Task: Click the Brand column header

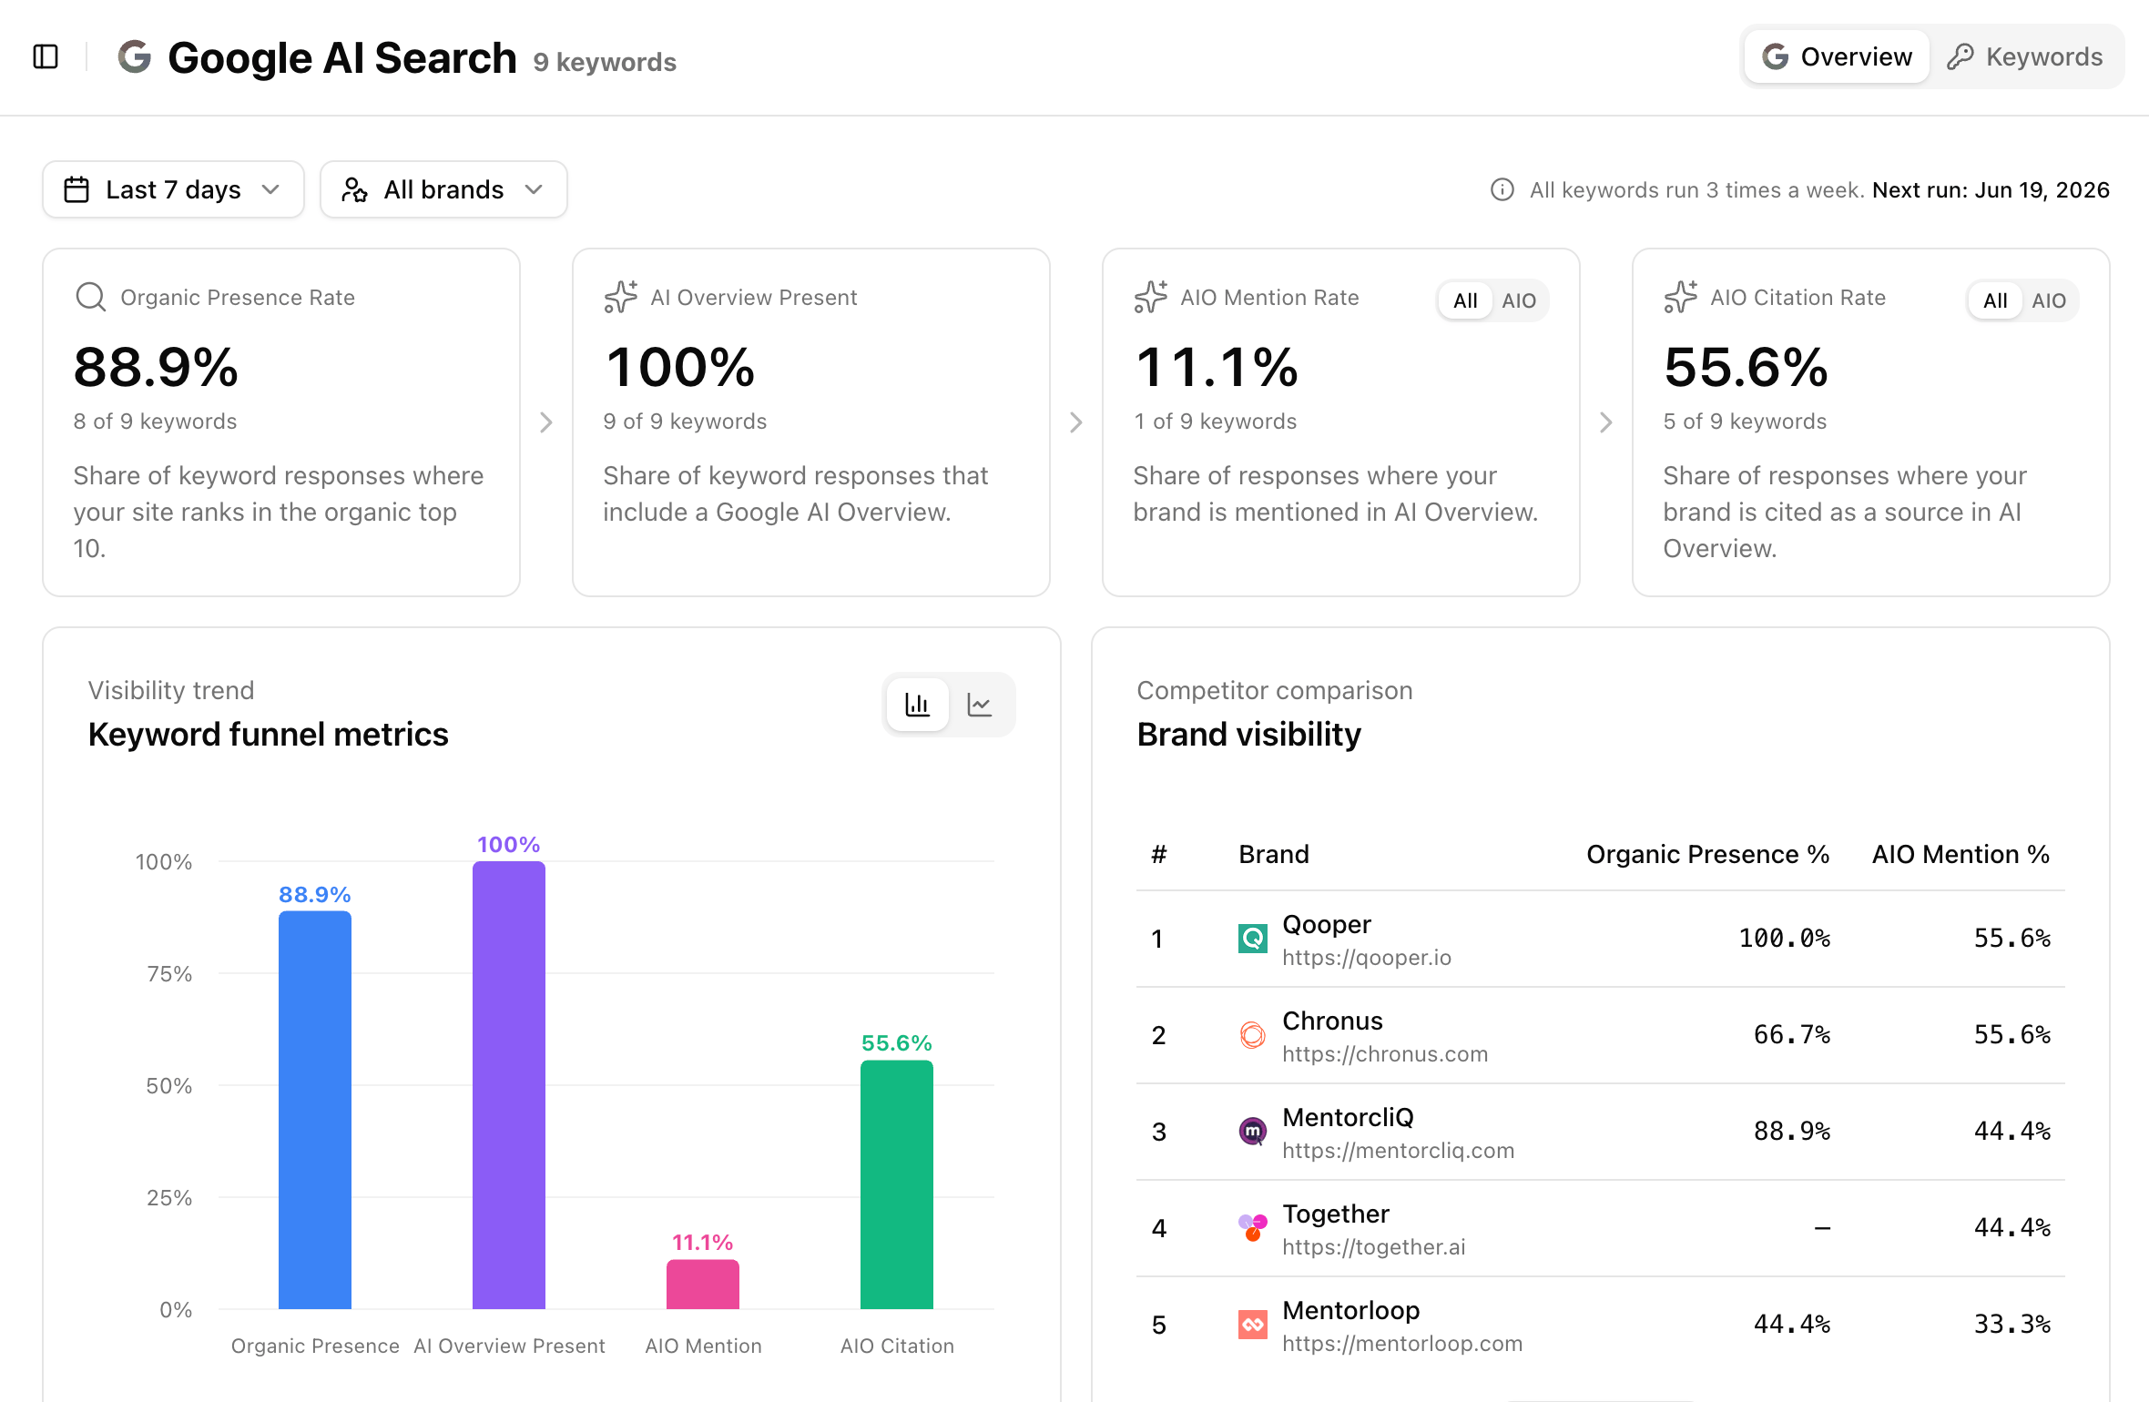Action: click(x=1274, y=854)
